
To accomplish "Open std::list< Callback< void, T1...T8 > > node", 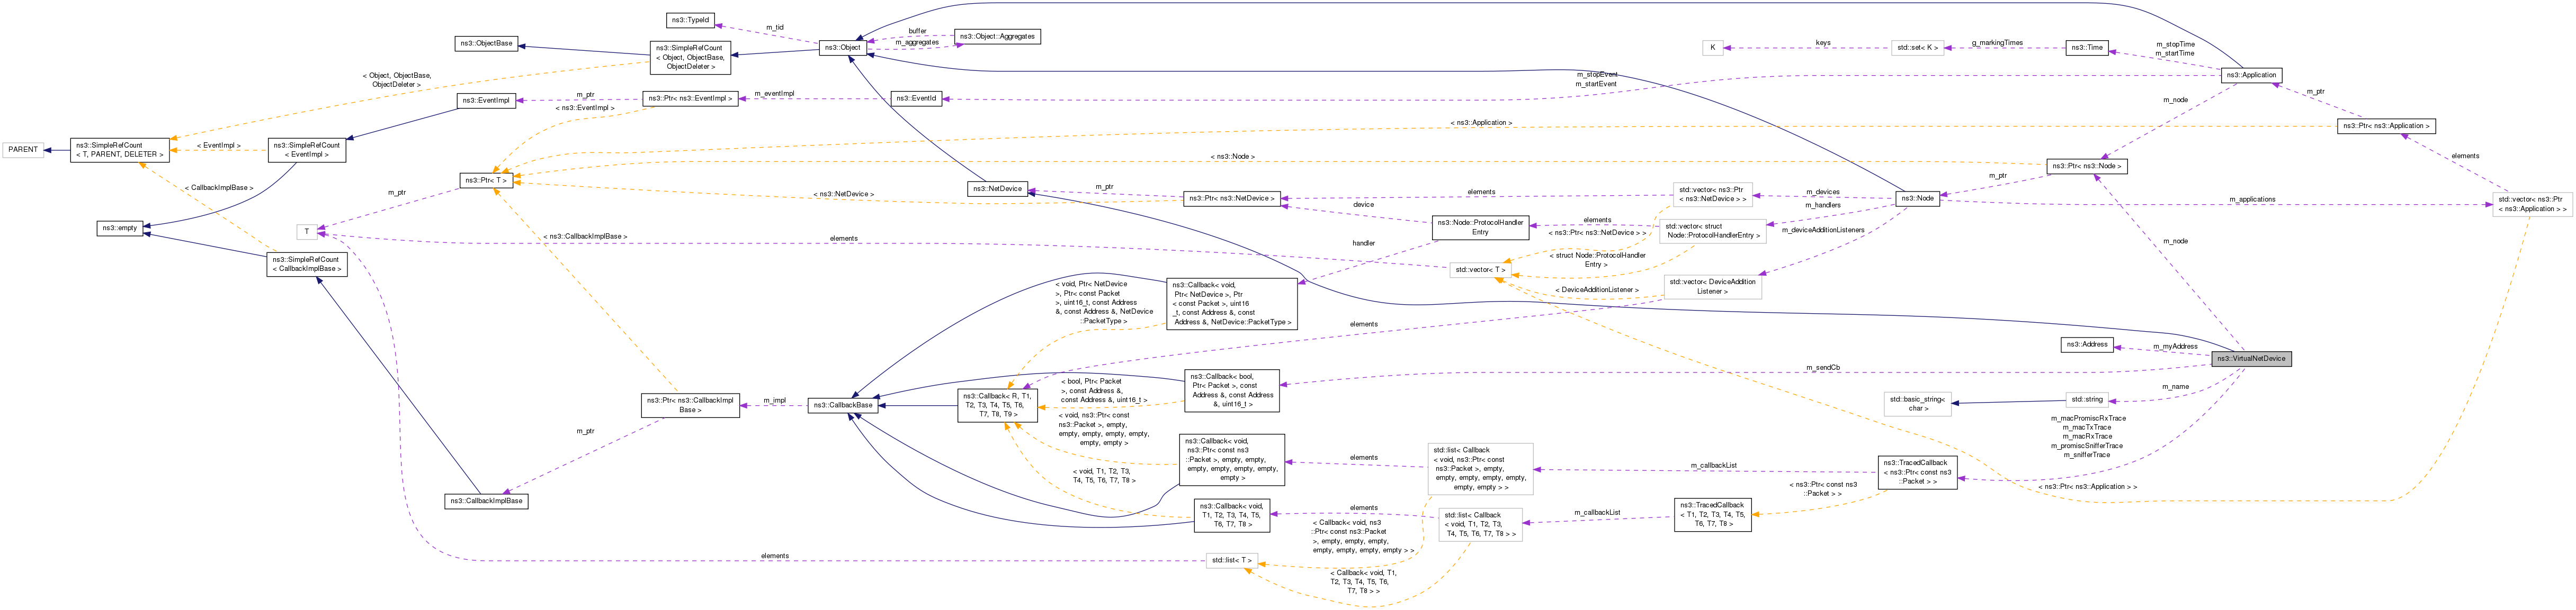I will pyautogui.click(x=1480, y=524).
